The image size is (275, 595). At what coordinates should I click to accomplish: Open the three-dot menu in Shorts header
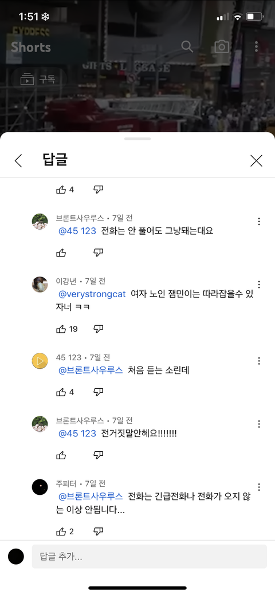[257, 47]
